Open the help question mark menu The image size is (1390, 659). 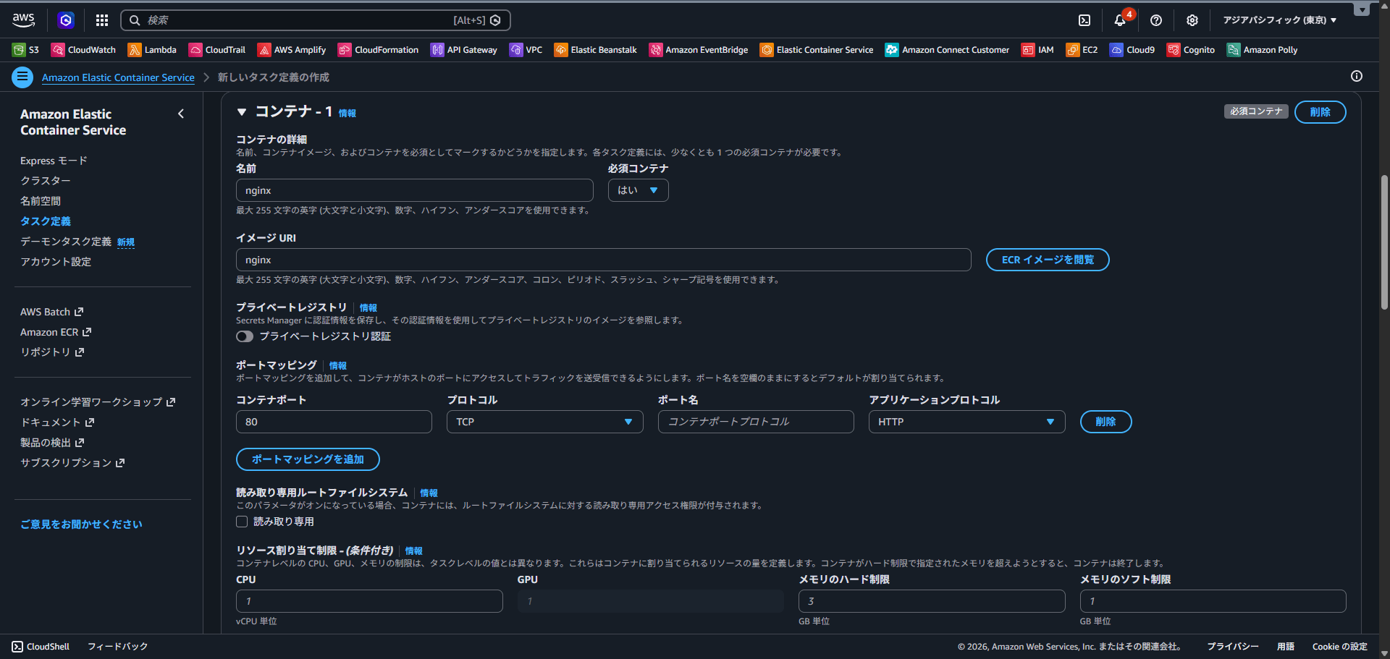(x=1156, y=20)
